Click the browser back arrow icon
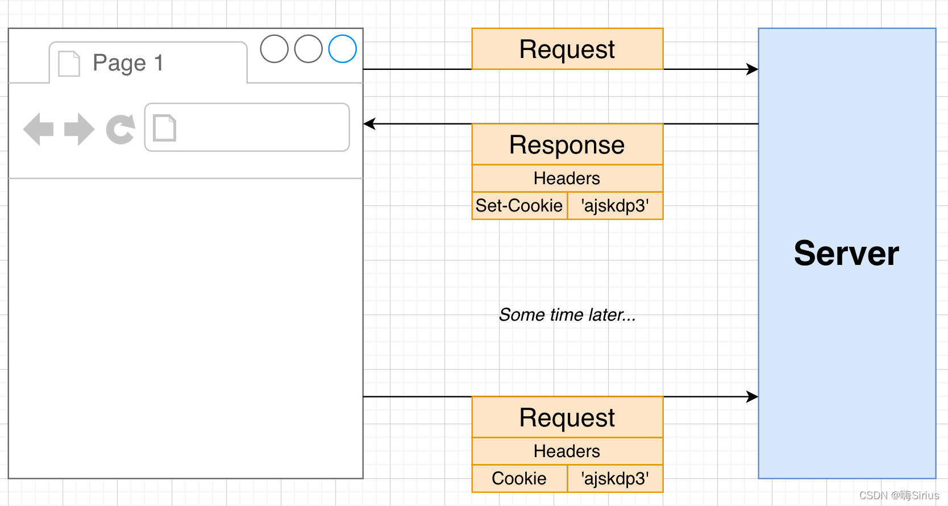Screen dimensions: 948x506 (x=39, y=129)
